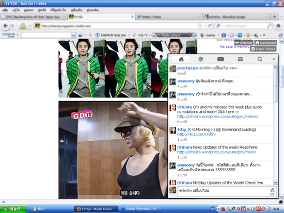The height and width of the screenshot is (213, 284).
Task: Close the Echofon popup panel
Action: [x=274, y=59]
